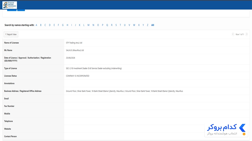The height and width of the screenshot is (141, 252).
Task: Click Contact Person field label
Action: [x=10, y=136]
